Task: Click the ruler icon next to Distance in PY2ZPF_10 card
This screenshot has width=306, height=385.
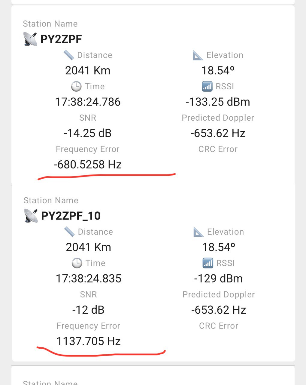Action: click(x=69, y=232)
